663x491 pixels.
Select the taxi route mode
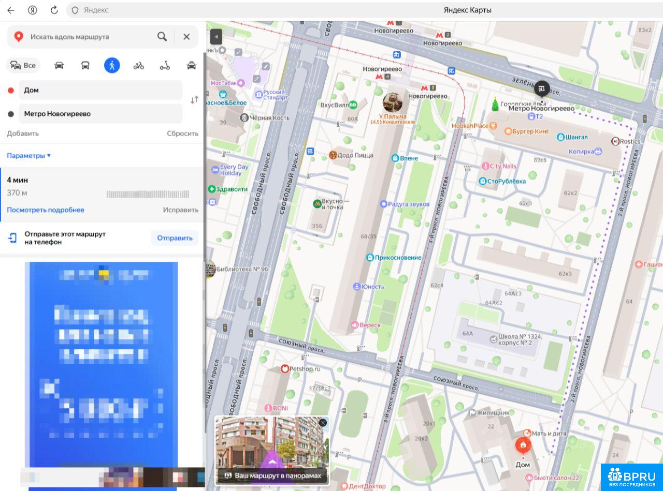coord(191,65)
